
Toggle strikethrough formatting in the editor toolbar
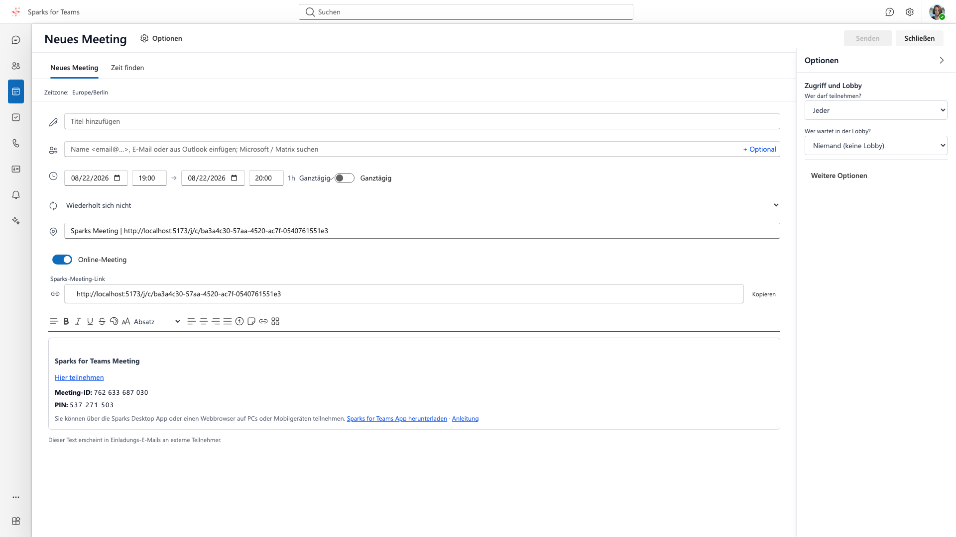[x=102, y=322]
